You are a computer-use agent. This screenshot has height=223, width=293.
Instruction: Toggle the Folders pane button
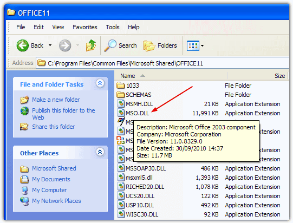160,45
